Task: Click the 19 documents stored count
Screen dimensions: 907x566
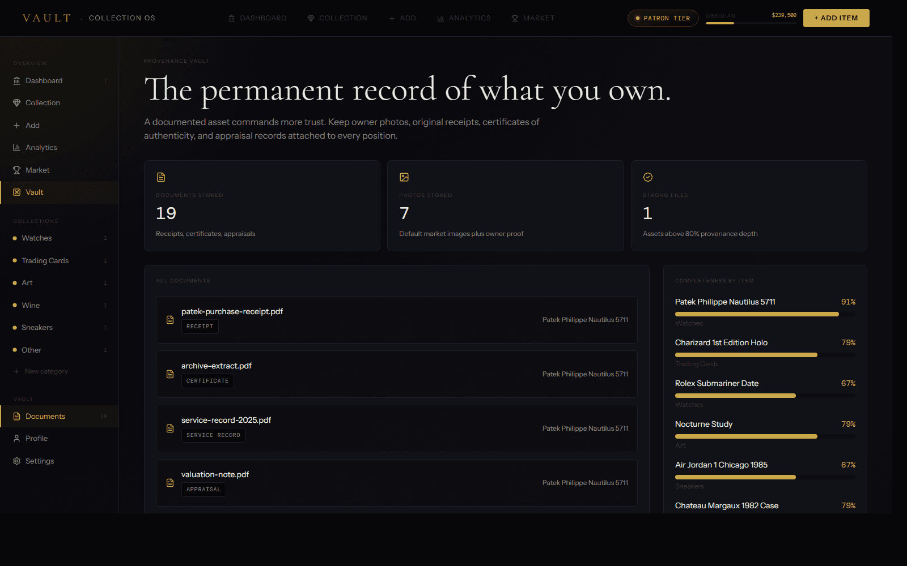Action: pos(166,213)
